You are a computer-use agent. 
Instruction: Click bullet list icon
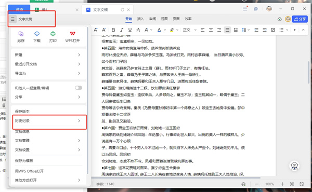[x=281, y=30]
